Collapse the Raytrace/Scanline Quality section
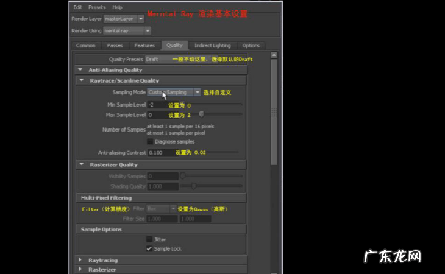 [x=82, y=80]
